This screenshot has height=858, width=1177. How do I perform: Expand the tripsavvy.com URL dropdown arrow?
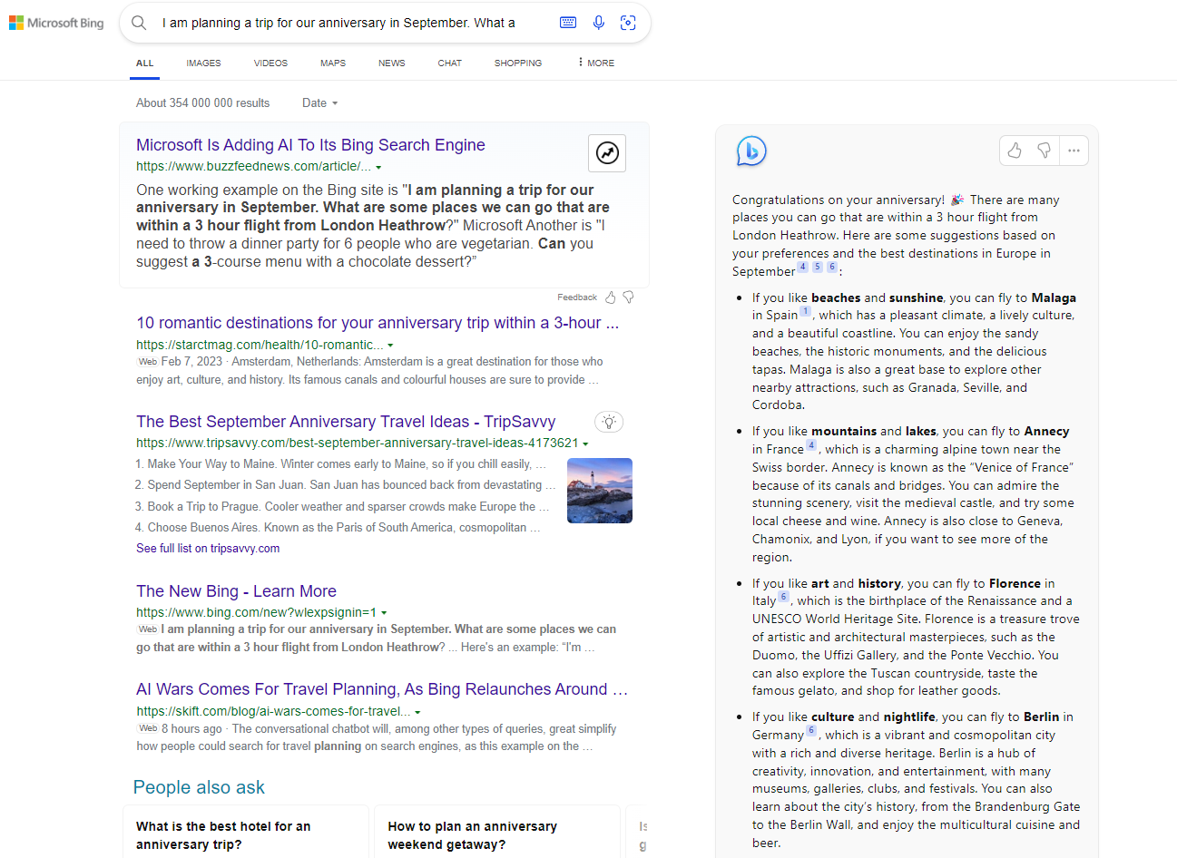(x=585, y=444)
